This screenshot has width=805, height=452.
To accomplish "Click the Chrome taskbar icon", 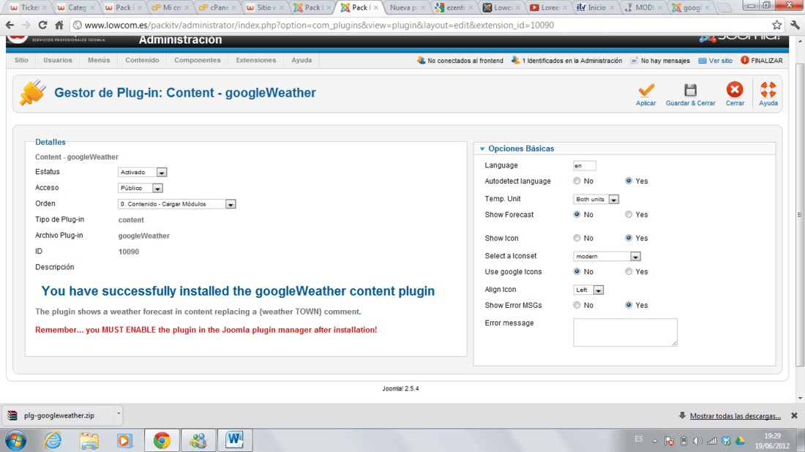I will pyautogui.click(x=162, y=440).
